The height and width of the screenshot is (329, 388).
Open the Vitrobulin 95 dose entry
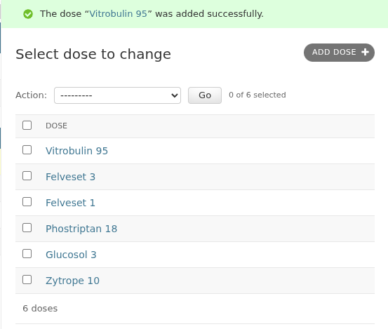(x=76, y=151)
